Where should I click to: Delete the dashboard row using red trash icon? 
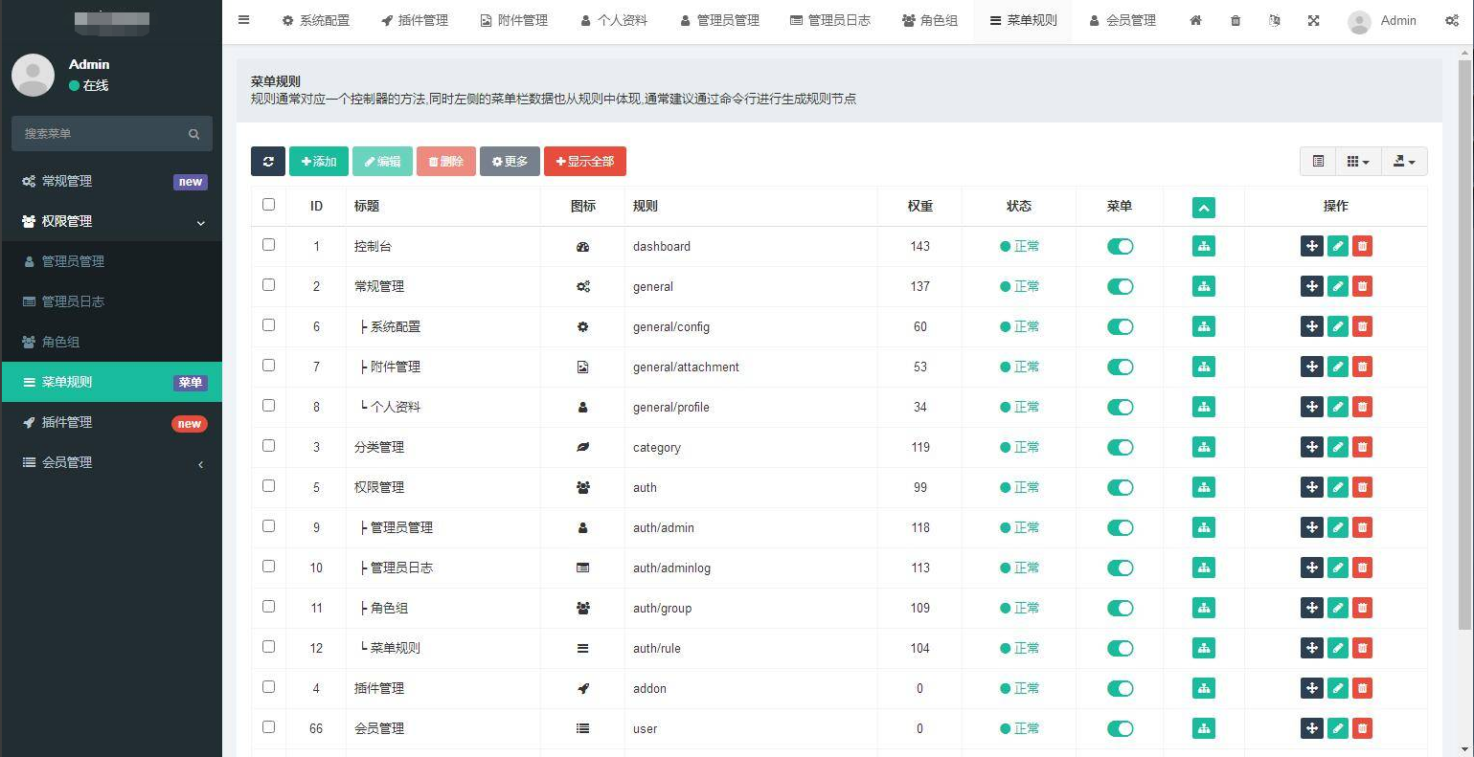[1362, 246]
